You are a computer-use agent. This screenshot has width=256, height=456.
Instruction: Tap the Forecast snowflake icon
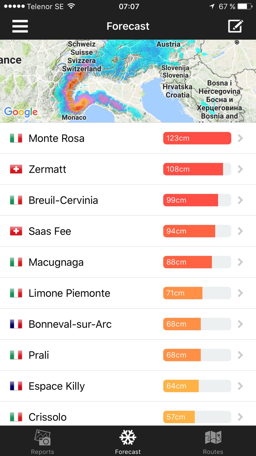[x=128, y=437]
